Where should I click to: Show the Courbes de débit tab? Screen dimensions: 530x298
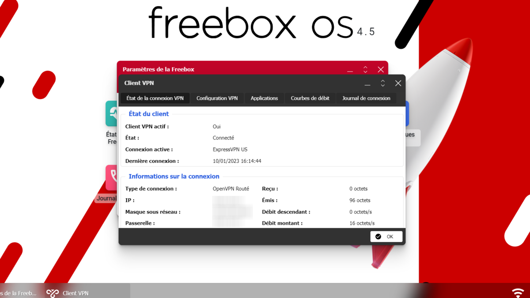point(310,98)
